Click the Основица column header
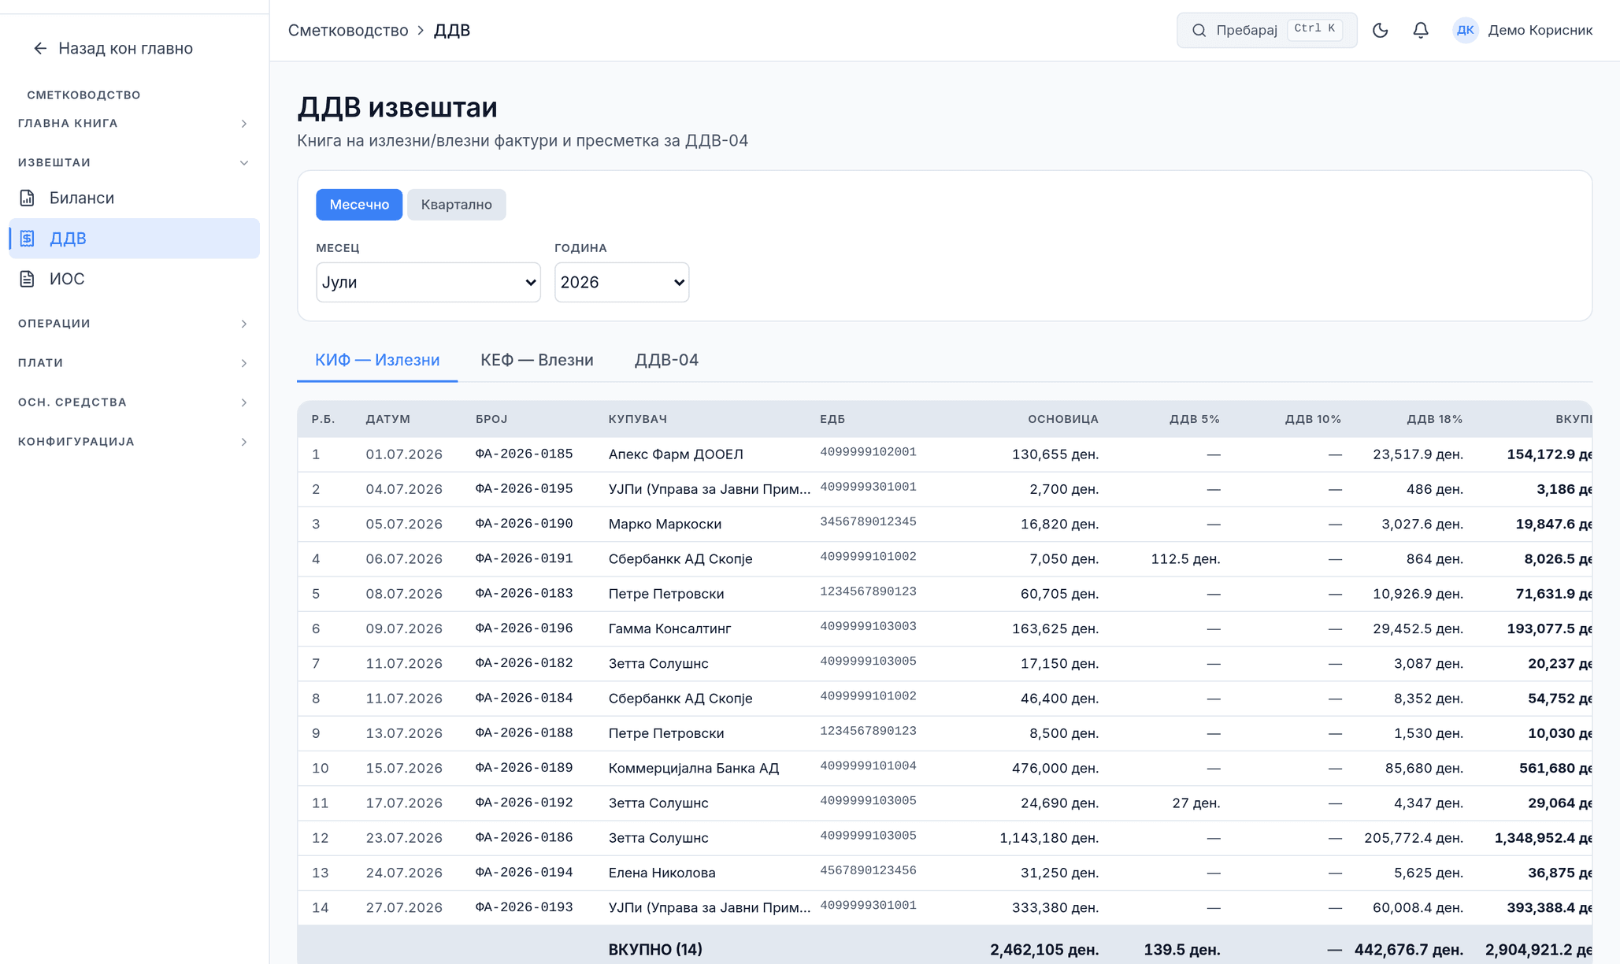Image resolution: width=1620 pixels, height=964 pixels. coord(1063,420)
